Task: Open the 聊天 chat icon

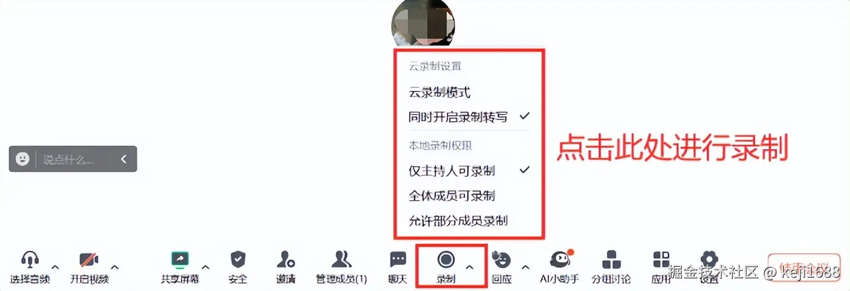Action: (x=398, y=260)
